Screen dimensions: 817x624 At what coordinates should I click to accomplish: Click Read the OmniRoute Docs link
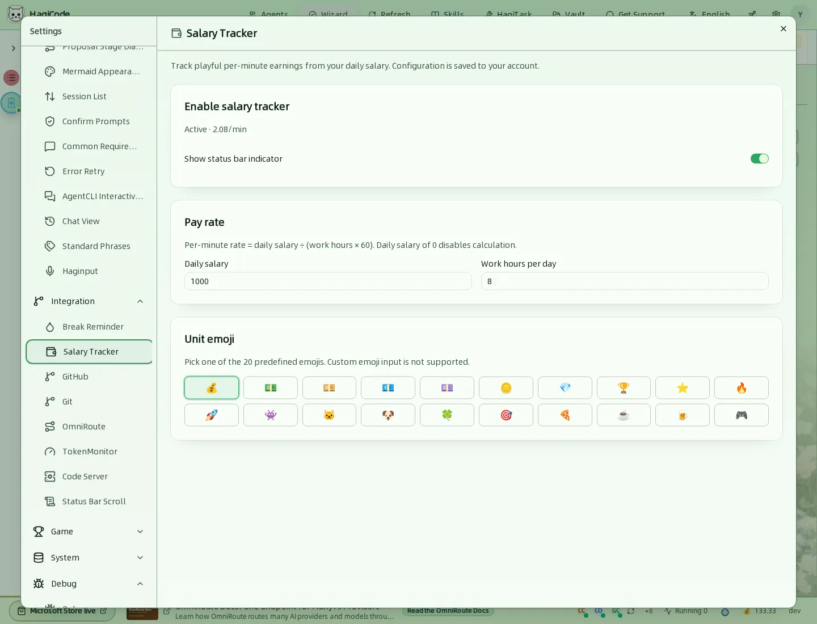pos(448,611)
